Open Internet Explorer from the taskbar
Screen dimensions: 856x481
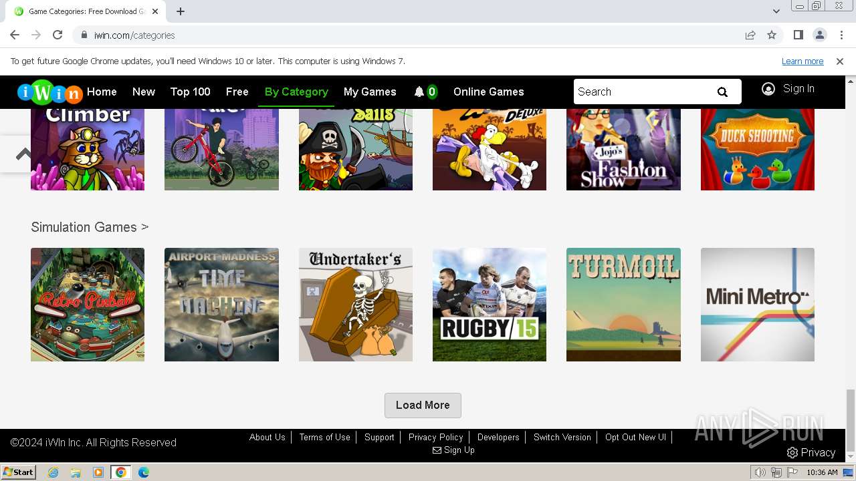pos(53,472)
